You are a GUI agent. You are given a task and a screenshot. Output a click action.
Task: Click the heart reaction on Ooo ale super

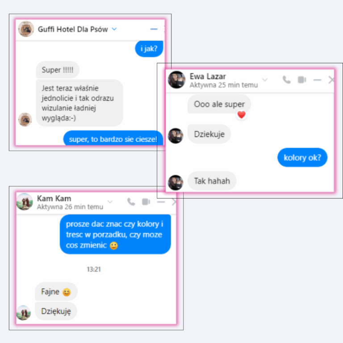click(x=242, y=115)
